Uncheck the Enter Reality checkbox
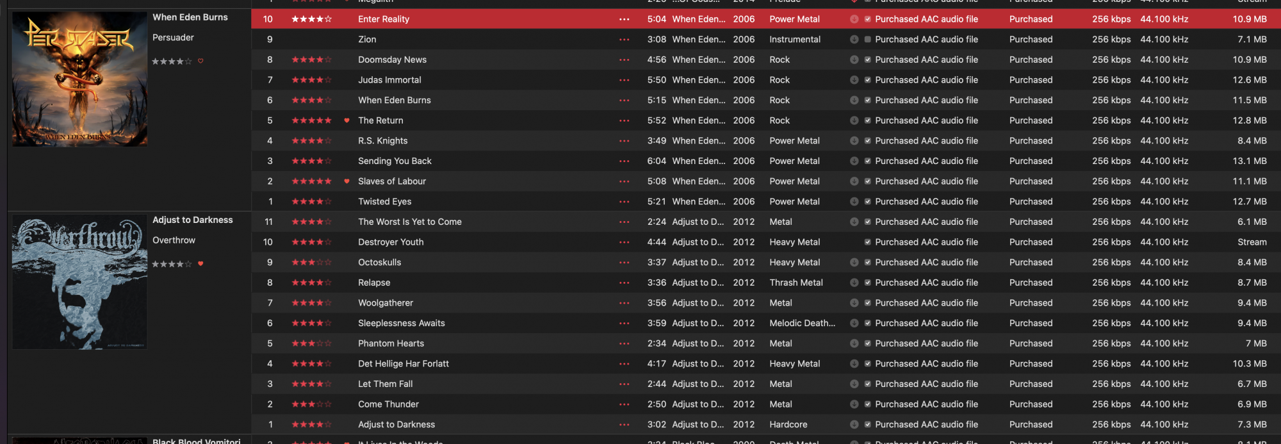Viewport: 1281px width, 444px height. point(867,19)
